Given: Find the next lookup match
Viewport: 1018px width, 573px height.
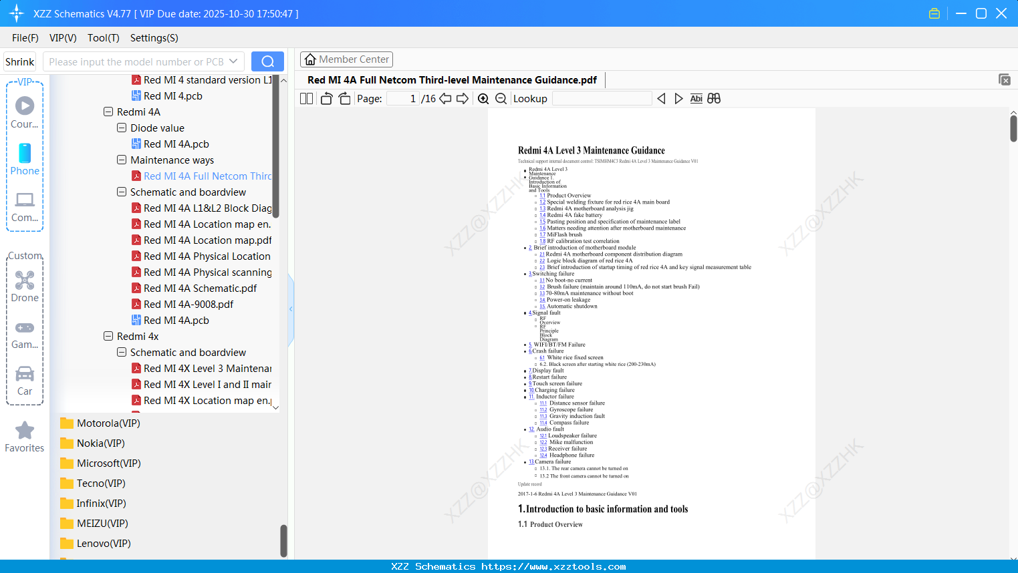Looking at the screenshot, I should [678, 99].
